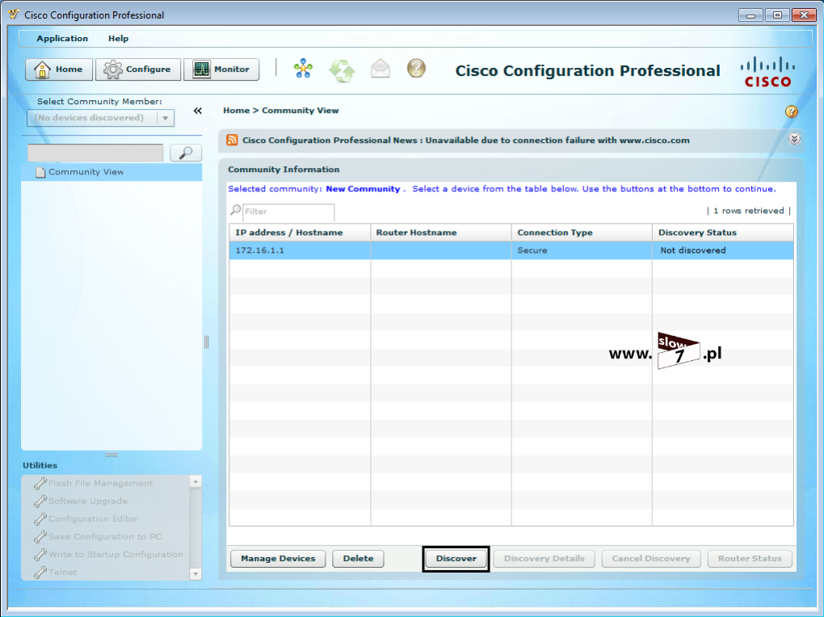Sort by Router Hostname column header

pos(441,233)
